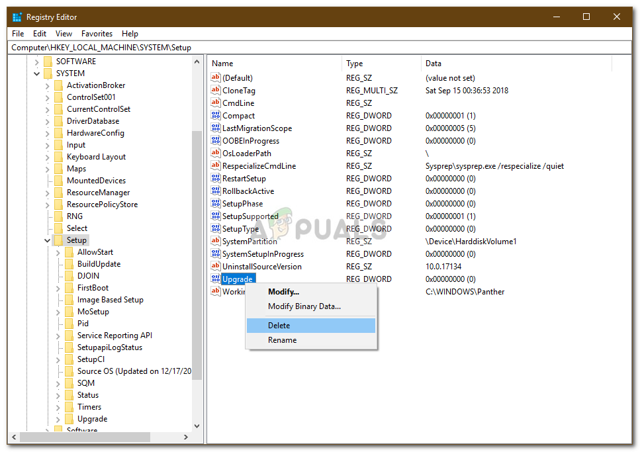Image resolution: width=640 pixels, height=452 pixels.
Task: Select the Image Based Setup key
Action: [x=111, y=300]
